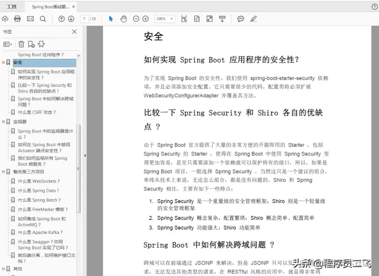Open bookmark 什么是 Swagger
The image size is (379, 276).
tap(43, 244)
